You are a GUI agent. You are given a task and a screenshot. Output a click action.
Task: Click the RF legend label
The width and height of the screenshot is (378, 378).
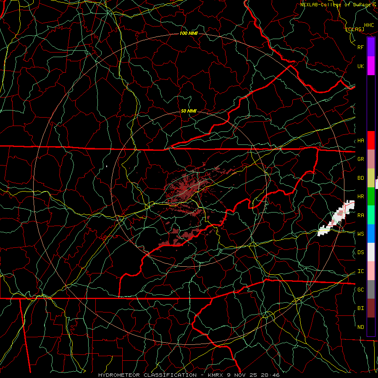(360, 47)
